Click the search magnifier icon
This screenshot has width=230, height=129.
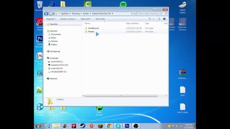tap(166, 14)
